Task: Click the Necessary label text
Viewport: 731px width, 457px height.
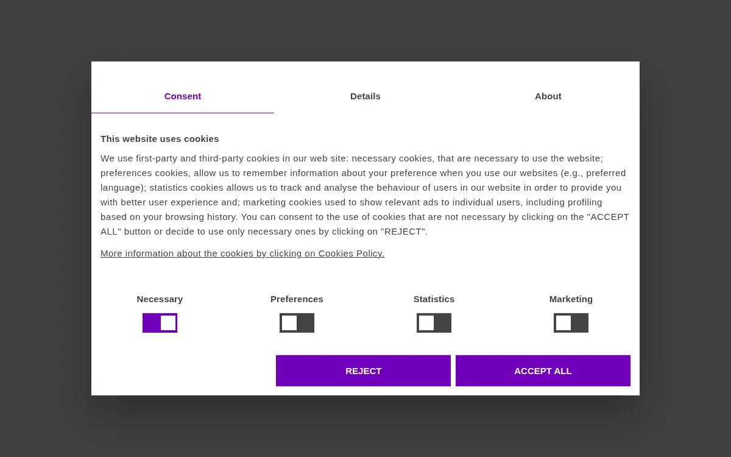Action: coord(160,299)
